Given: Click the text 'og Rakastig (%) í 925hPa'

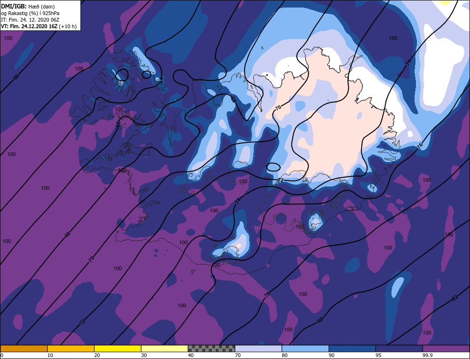Looking at the screenshot, I should coord(30,13).
